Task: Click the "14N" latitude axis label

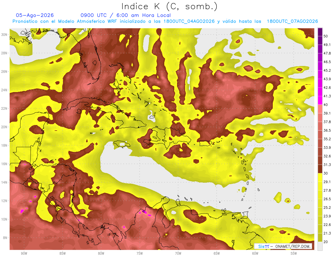Action: click(4, 182)
